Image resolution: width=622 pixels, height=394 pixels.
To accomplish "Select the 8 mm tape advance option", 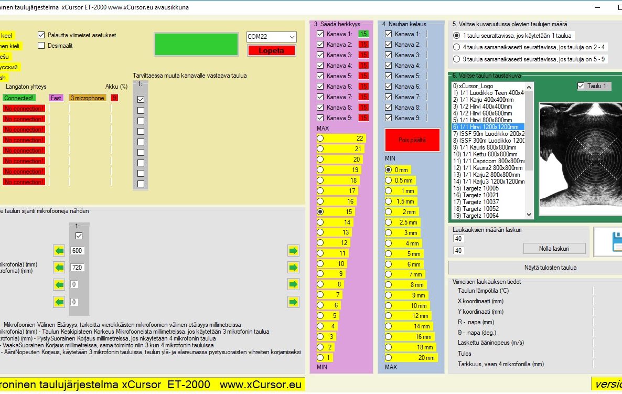I will coord(388,284).
